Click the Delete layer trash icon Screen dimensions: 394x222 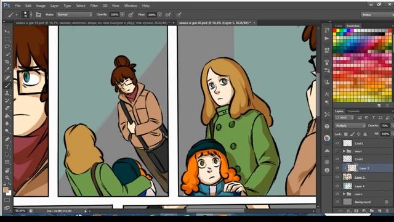[387, 211]
